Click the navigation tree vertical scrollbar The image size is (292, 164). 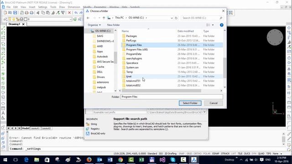[115, 58]
